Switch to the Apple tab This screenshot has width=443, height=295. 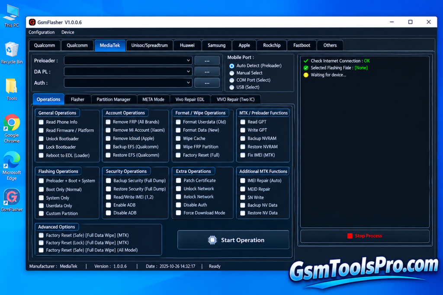244,45
